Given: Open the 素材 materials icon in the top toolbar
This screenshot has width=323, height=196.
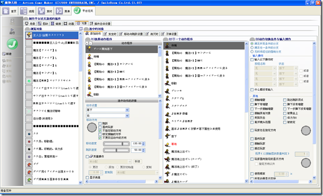Looking at the screenshot, I should tap(42, 11).
